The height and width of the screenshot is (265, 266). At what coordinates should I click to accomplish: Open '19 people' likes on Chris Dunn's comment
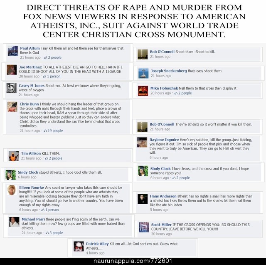pos(55,131)
